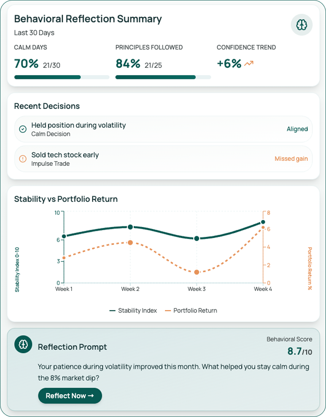Open the Last 30 Days period selector
The width and height of the screenshot is (326, 417).
(x=34, y=33)
